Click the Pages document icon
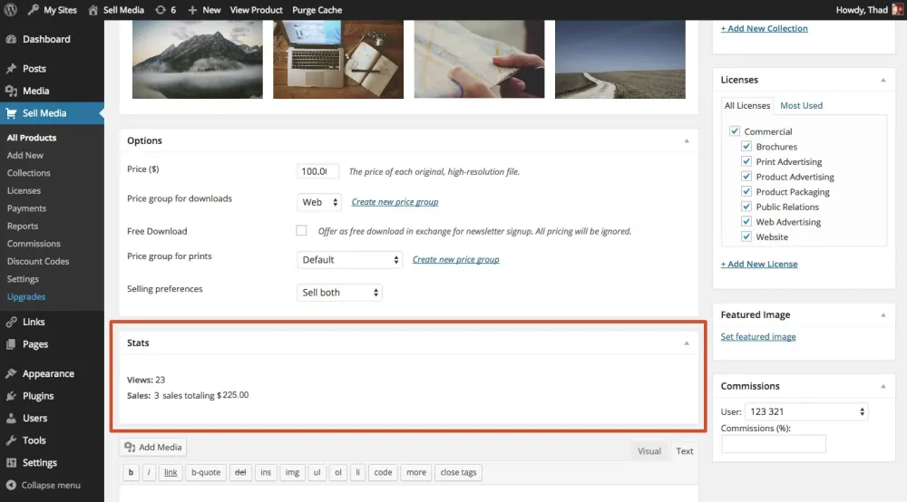 pyautogui.click(x=11, y=344)
